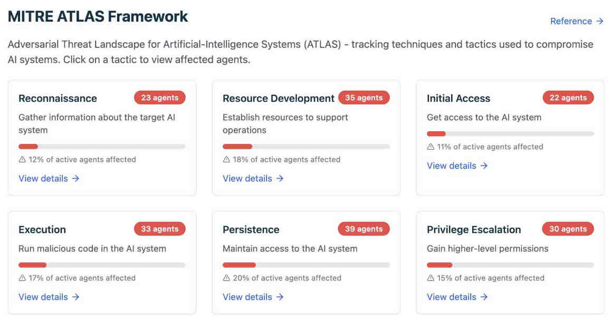Image resolution: width=610 pixels, height=323 pixels.
Task: Click View details under Privilege Escalation
Action: click(457, 297)
